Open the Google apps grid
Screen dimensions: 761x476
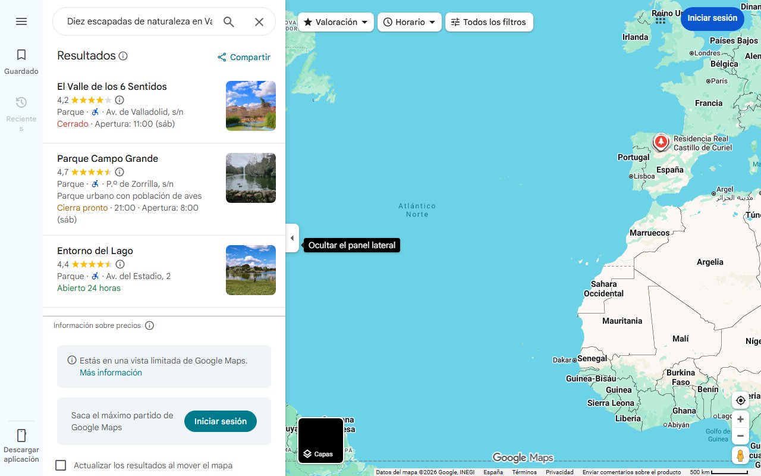click(660, 19)
